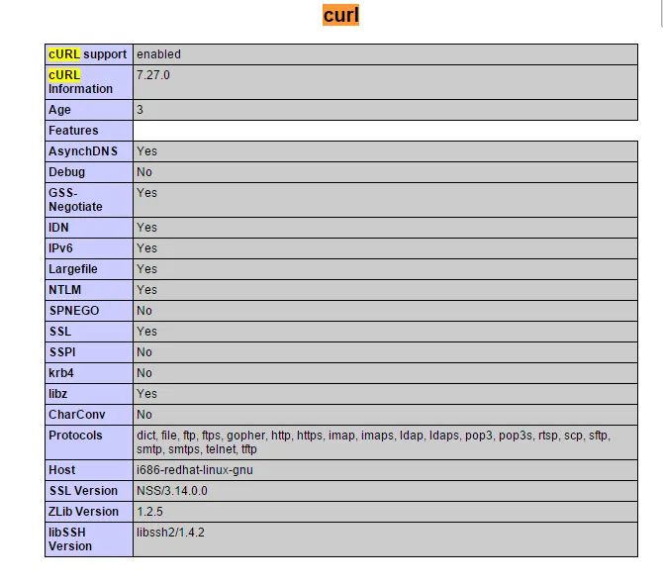Screen dimensions: 663x584
Task: Click the 'Largefile' label
Action: (x=72, y=269)
